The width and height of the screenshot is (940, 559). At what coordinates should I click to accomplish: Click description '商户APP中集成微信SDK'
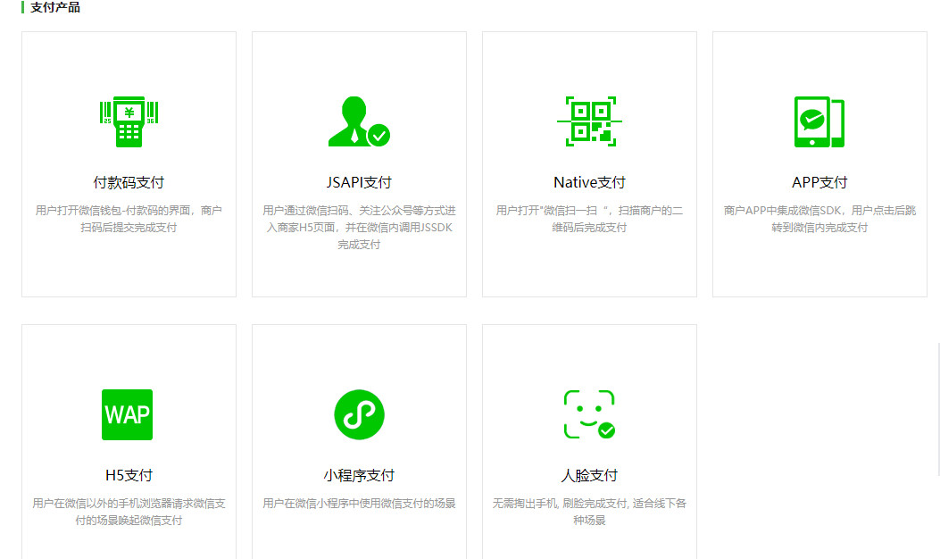coord(819,219)
